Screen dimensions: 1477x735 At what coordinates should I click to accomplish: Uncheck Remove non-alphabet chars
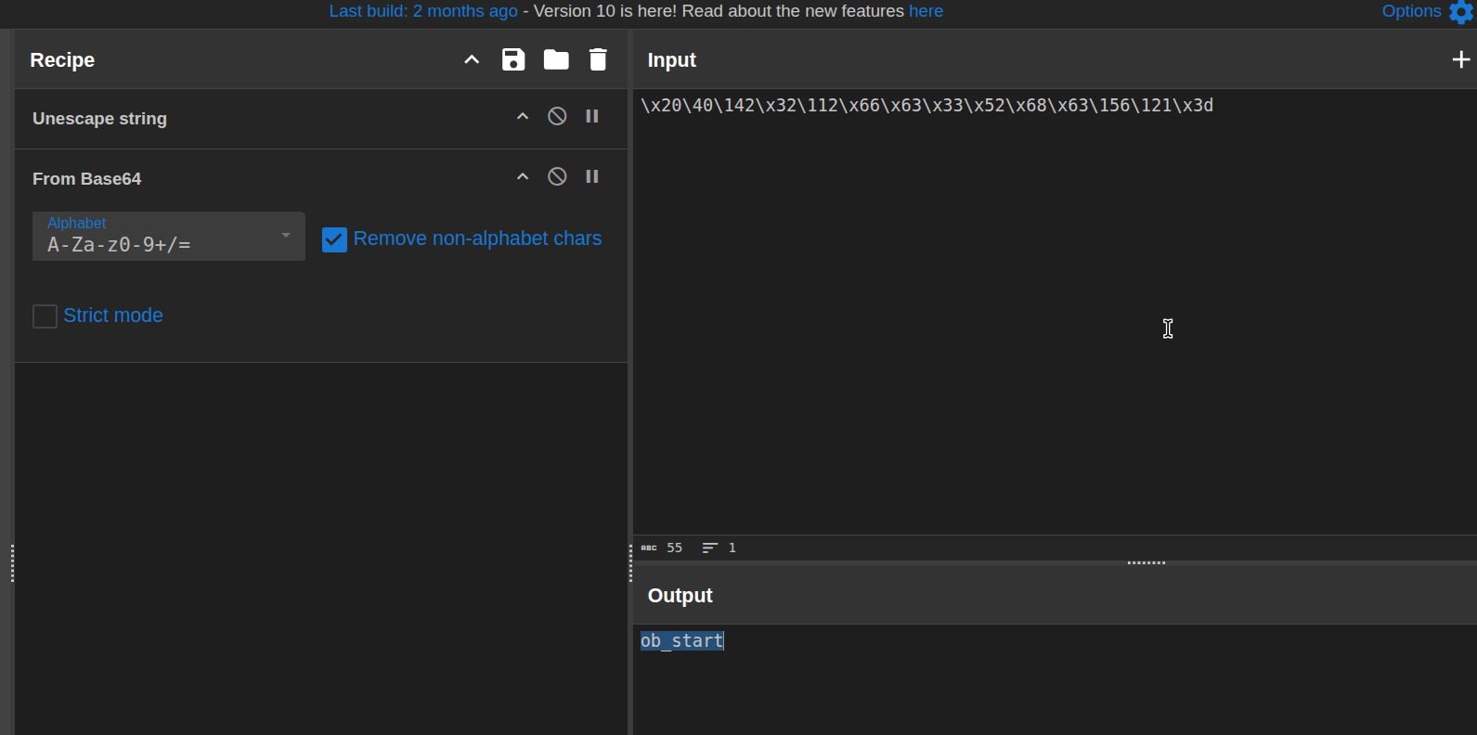pyautogui.click(x=334, y=239)
